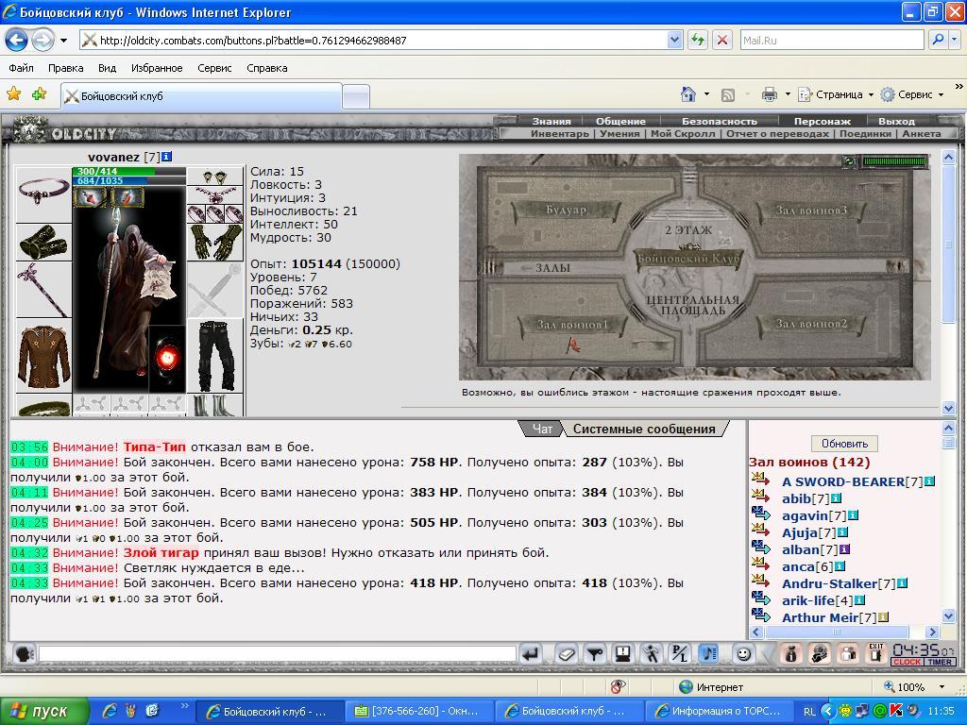Switch to Системные сообщения tab
The image size is (967, 725).
coord(644,430)
